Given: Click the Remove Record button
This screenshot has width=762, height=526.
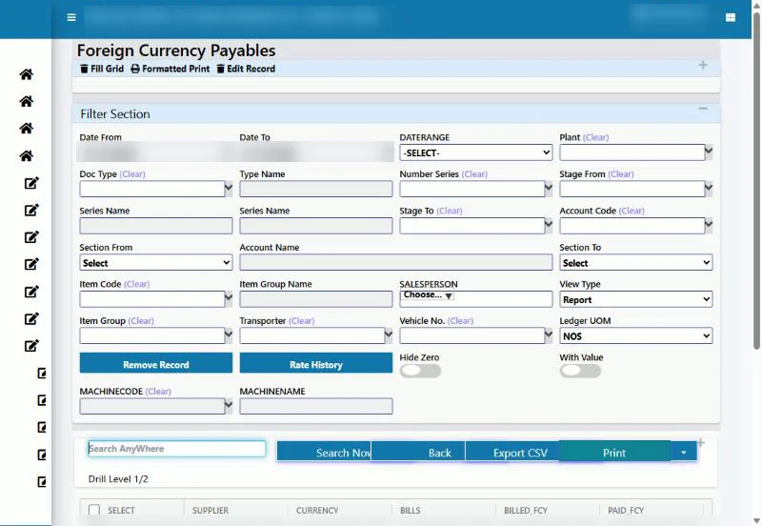Looking at the screenshot, I should click(x=156, y=364).
